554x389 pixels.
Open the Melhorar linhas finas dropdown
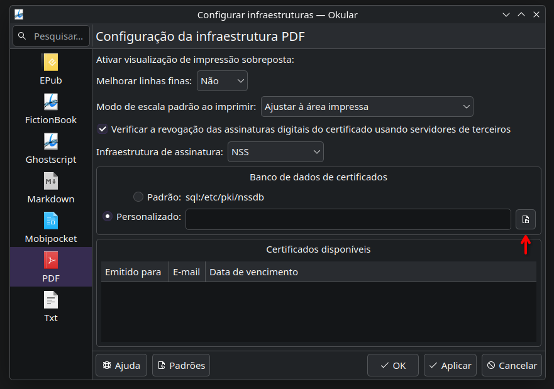click(222, 81)
